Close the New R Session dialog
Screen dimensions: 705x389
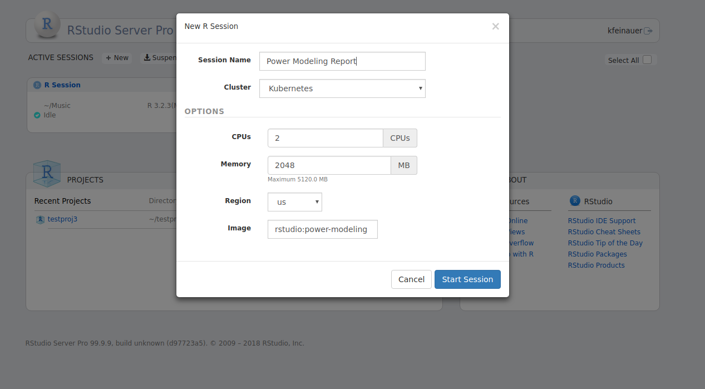coord(495,26)
